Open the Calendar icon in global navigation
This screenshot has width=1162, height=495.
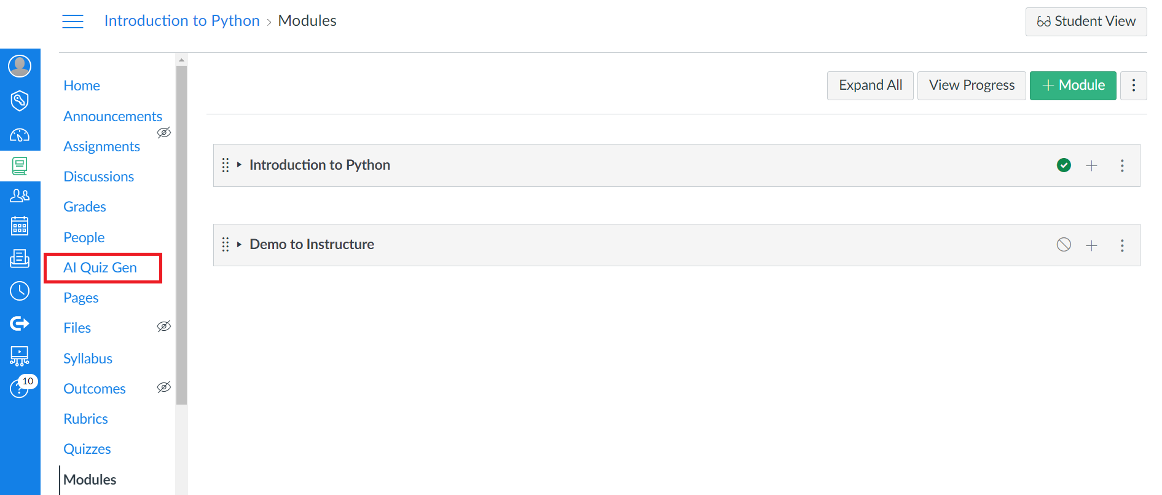20,226
